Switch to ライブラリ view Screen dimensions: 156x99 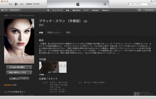(149, 10)
